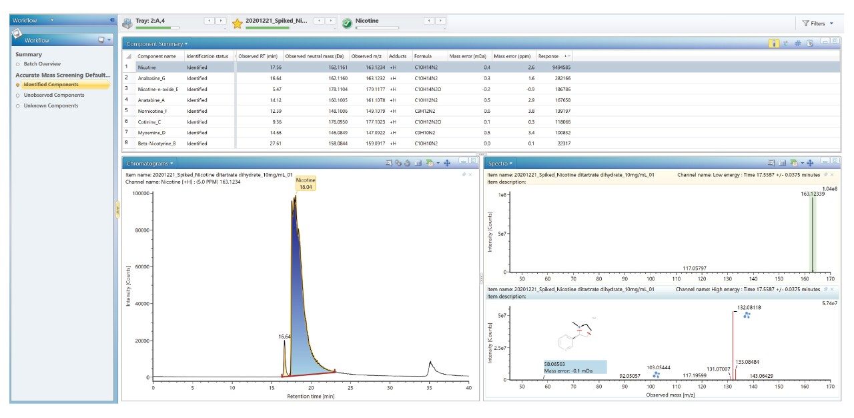Switch to the Unknown Components workflow step
The width and height of the screenshot is (854, 418).
tap(49, 104)
